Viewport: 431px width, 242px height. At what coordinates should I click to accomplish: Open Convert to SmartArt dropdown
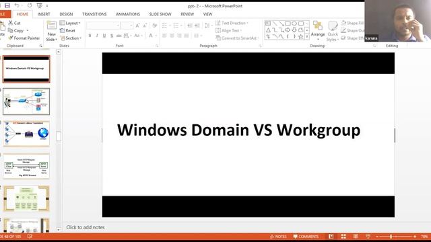click(238, 38)
